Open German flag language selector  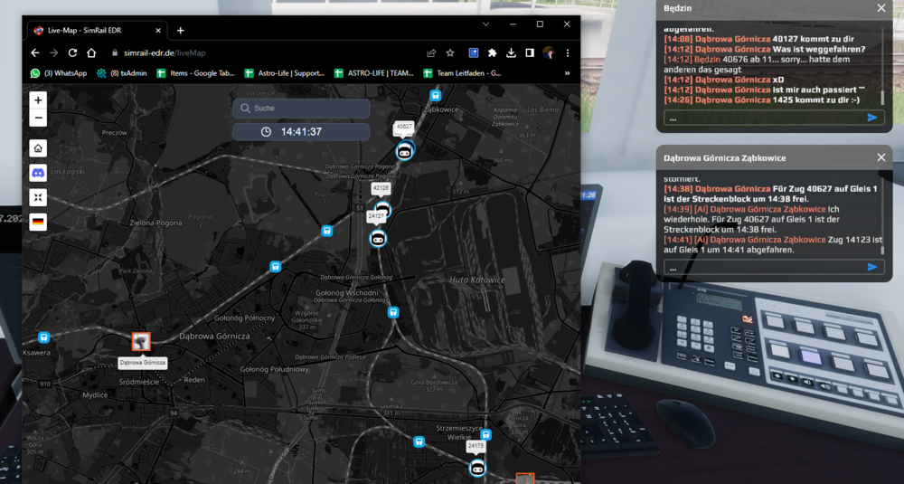click(38, 223)
